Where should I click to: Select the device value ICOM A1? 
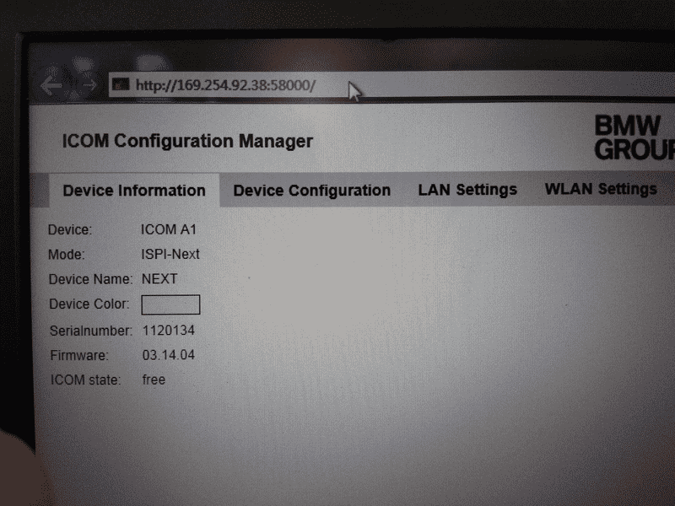(x=168, y=229)
